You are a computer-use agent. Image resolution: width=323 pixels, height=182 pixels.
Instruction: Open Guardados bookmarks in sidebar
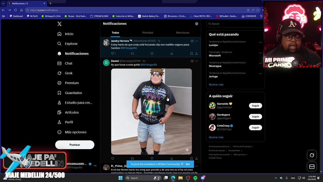coord(70,93)
